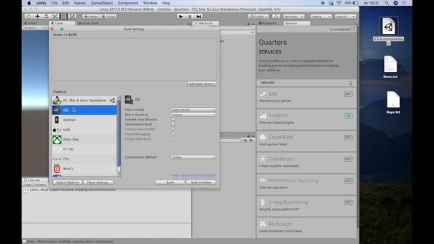434x244 pixels.
Task: Open the Run in Xcode as dropdown
Action: [x=193, y=115]
